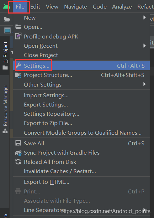The height and width of the screenshot is (218, 154).
Task: Click the Print printer icon
Action: [x=18, y=191]
